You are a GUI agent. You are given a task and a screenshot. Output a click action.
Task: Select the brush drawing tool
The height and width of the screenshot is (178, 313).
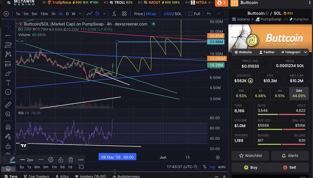pyautogui.click(x=8, y=73)
